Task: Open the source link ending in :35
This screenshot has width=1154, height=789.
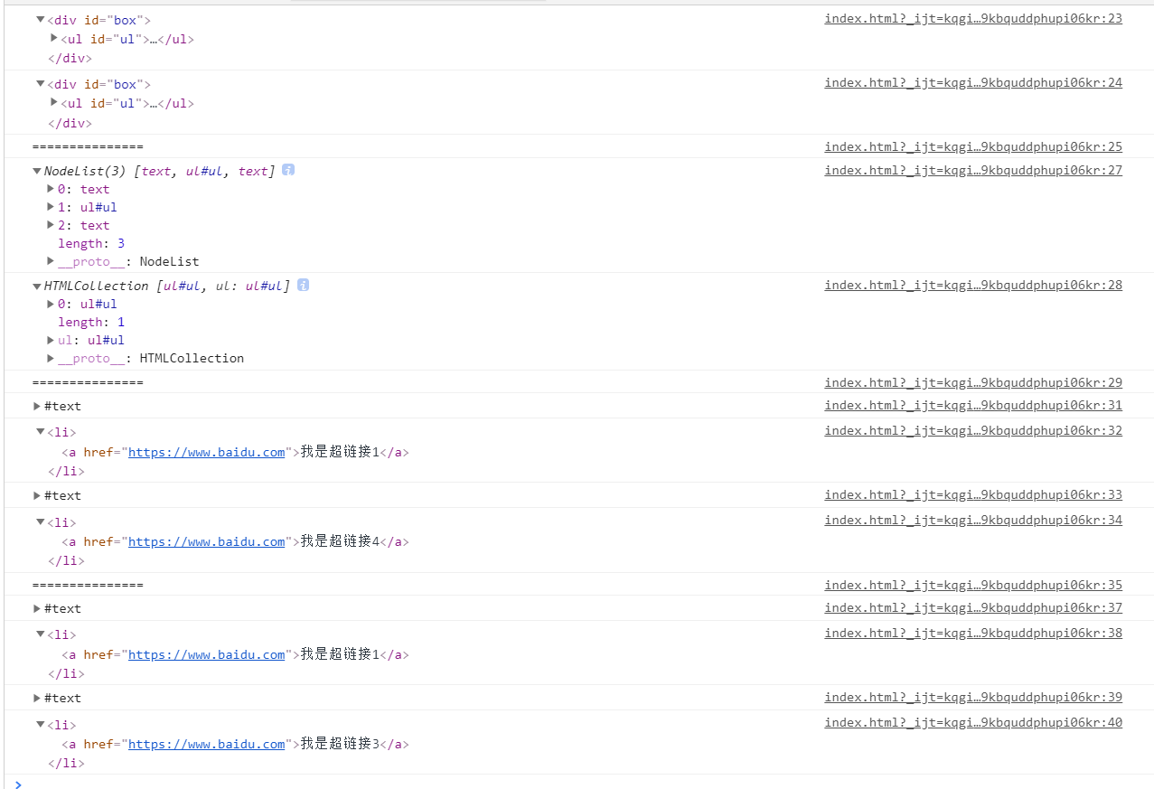Action: [972, 585]
